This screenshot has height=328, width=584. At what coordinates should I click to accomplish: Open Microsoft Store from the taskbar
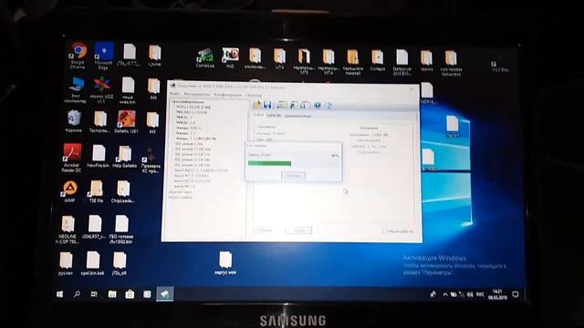click(x=130, y=294)
